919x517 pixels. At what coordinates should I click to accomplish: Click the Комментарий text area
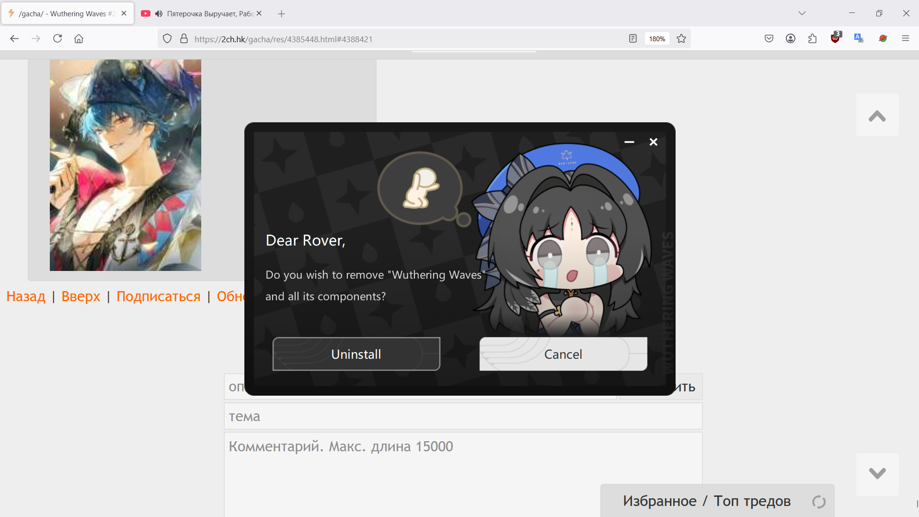point(463,474)
